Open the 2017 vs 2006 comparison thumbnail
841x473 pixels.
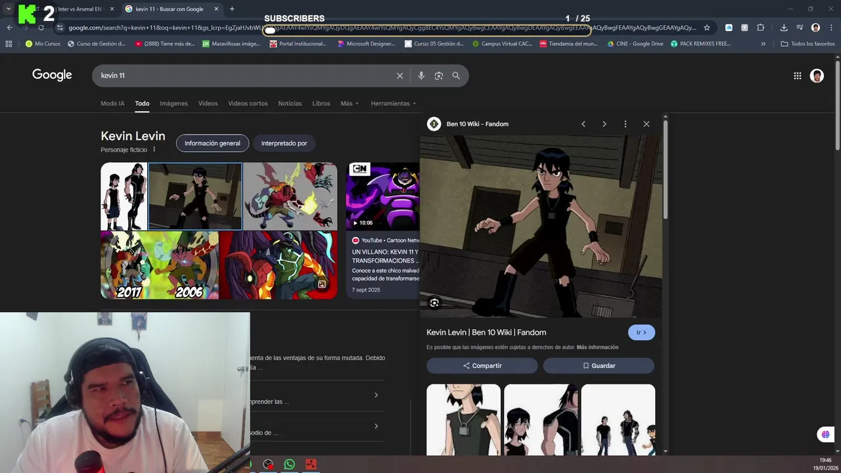click(160, 265)
